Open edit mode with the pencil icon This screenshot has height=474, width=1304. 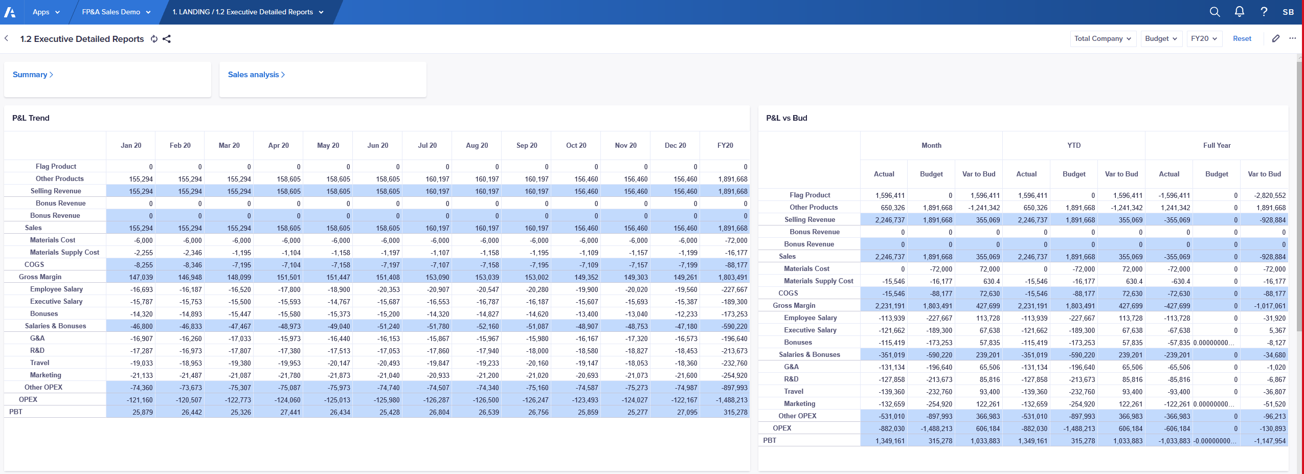point(1275,38)
